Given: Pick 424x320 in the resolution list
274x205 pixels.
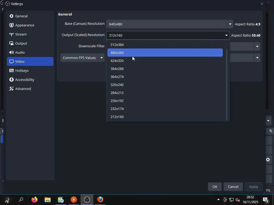Looking at the screenshot, I should (x=165, y=61).
